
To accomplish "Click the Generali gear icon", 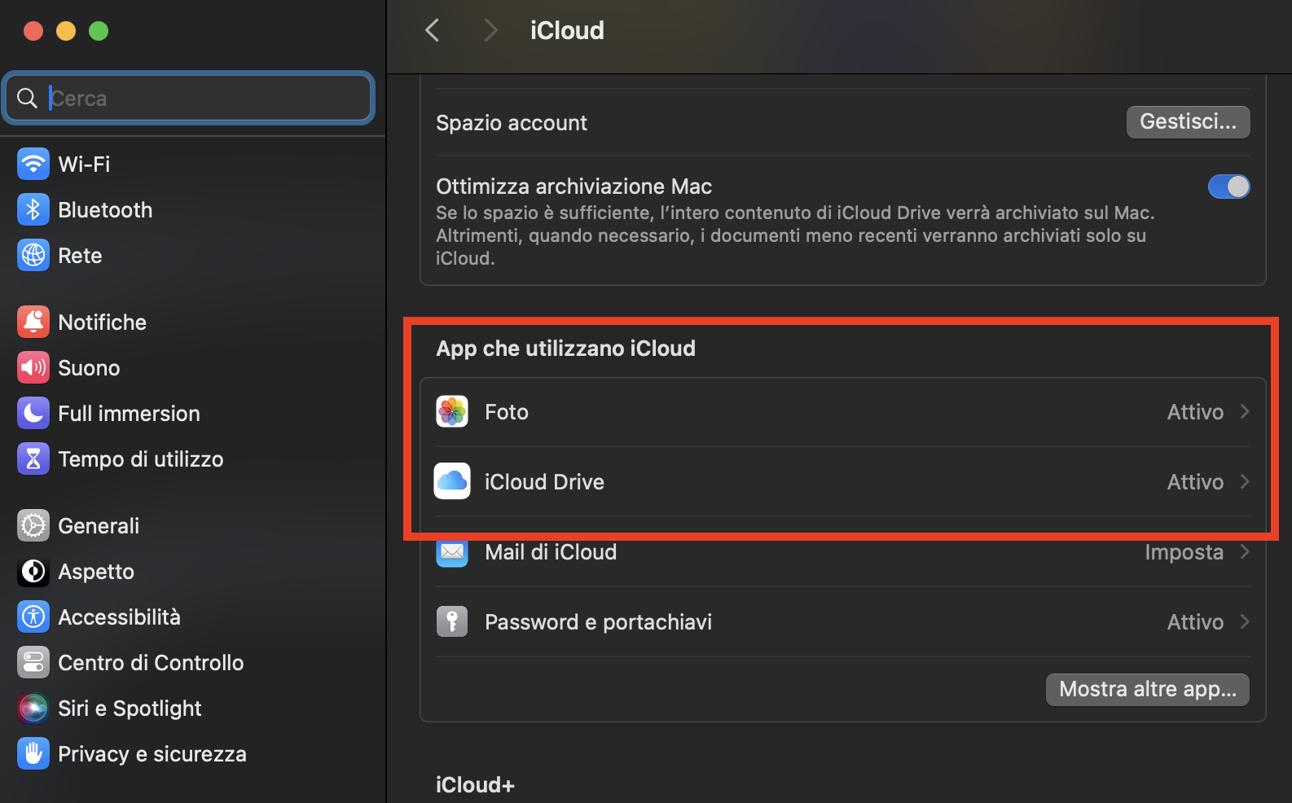I will (33, 525).
